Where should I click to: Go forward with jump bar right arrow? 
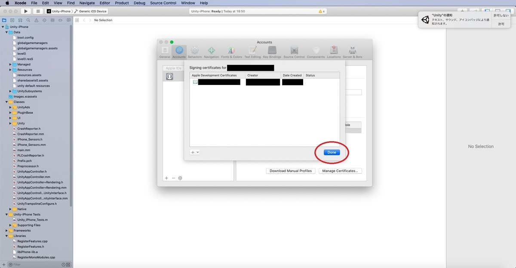[x=89, y=20]
